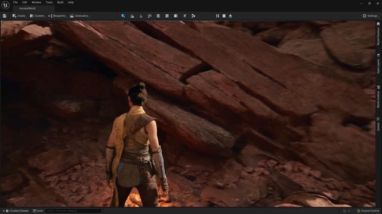Click the Unreal Engine logo icon
This screenshot has width=382, height=214.
tap(5, 5)
